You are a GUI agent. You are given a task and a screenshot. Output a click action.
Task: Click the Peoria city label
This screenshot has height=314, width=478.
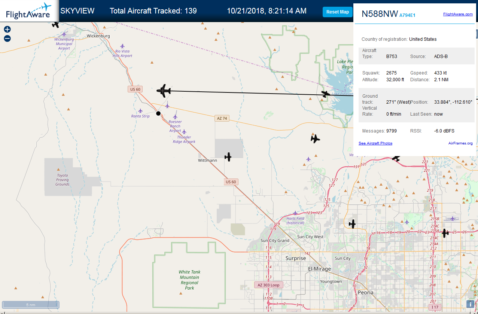(365, 292)
